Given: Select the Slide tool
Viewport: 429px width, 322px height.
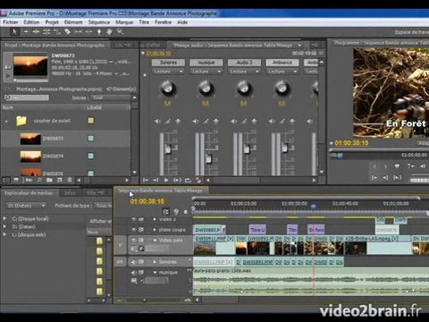Looking at the screenshot, I should [88, 31].
